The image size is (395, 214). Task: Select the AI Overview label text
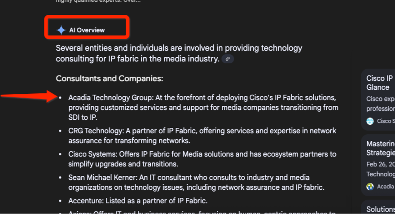click(87, 30)
